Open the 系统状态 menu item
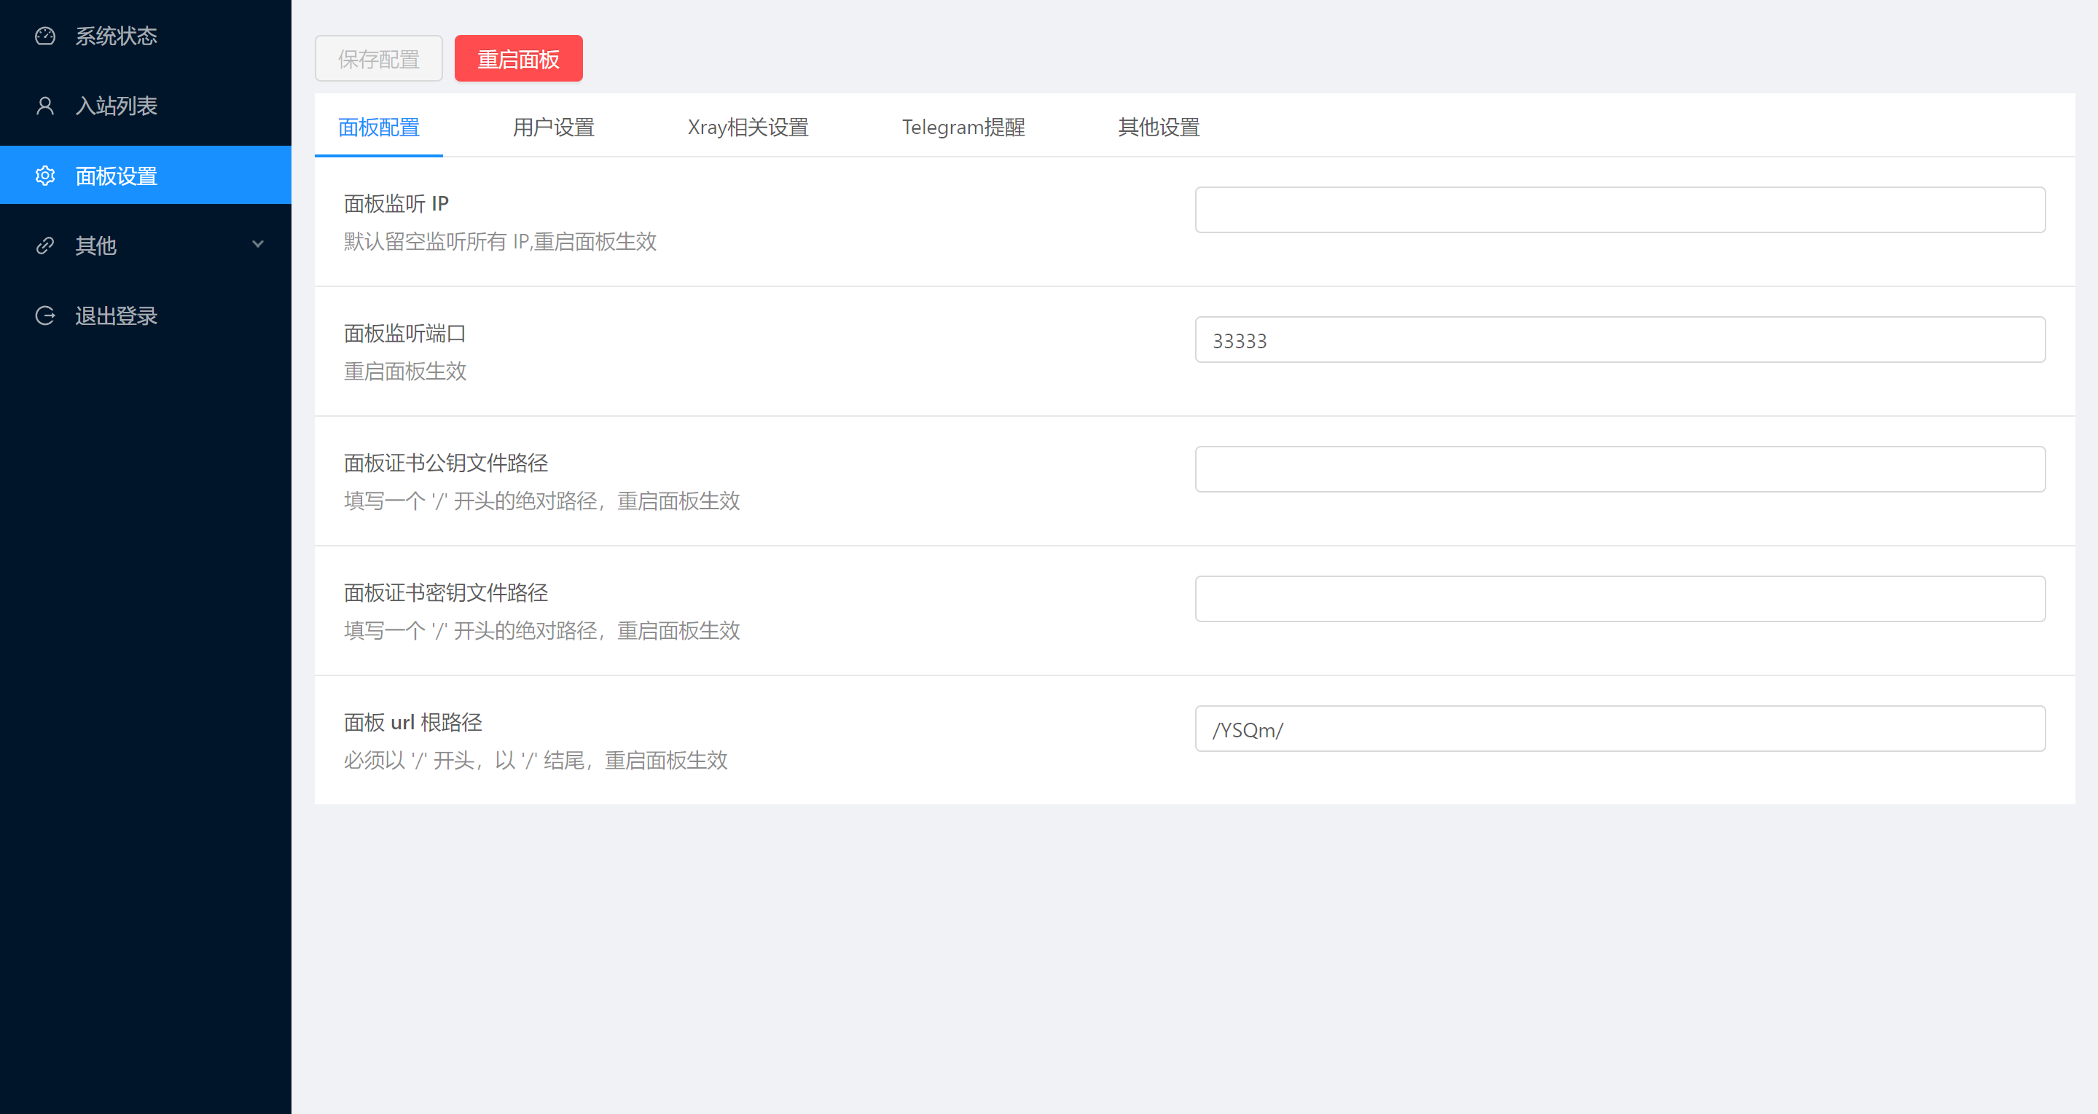2098x1114 pixels. 116,36
